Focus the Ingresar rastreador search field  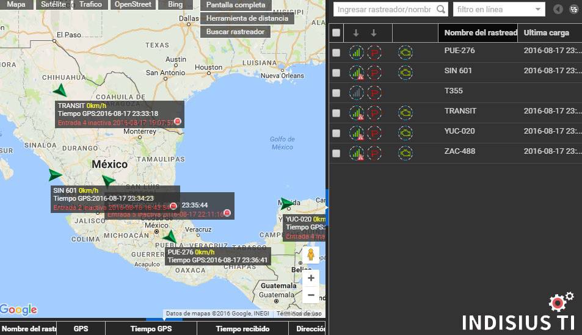384,9
